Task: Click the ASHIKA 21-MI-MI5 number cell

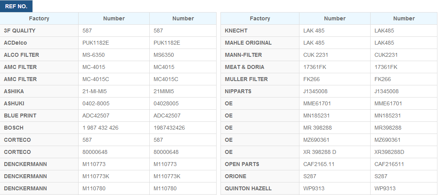Action: pos(94,91)
